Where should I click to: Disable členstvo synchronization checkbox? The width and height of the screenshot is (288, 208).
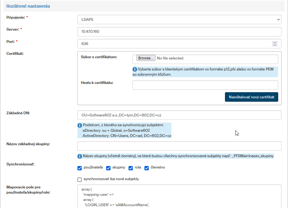147,168
